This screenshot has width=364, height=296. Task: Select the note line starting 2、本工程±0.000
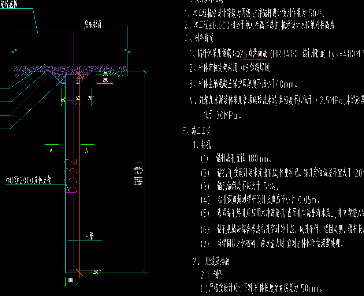[x=260, y=25]
